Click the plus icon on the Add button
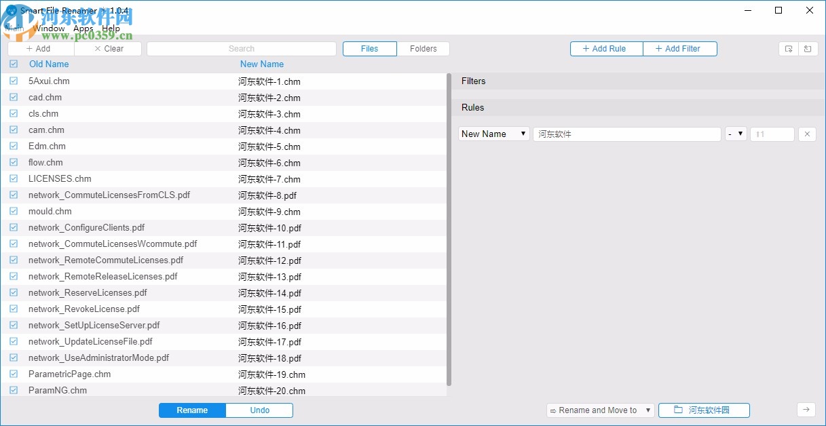826x426 pixels. click(x=30, y=48)
